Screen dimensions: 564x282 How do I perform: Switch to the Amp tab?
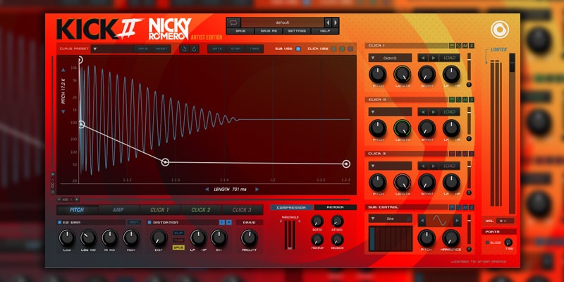[x=118, y=210]
